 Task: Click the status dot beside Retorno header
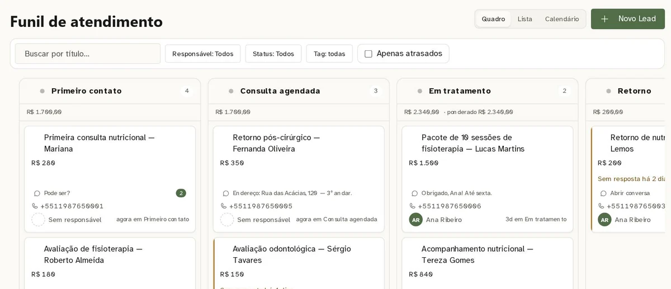coord(608,91)
